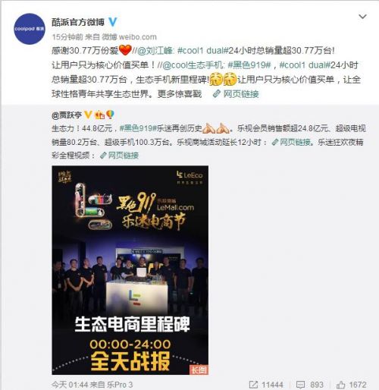Open the 今天 01:44 timestamp link
Image resolution: width=379 pixels, height=390 pixels.
[70, 385]
